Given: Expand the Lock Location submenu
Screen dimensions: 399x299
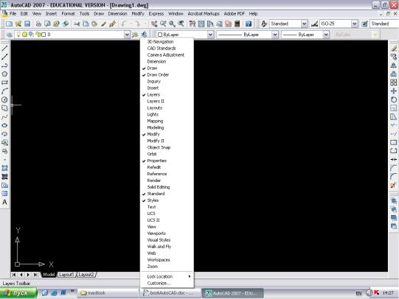Looking at the screenshot, I should (167, 276).
